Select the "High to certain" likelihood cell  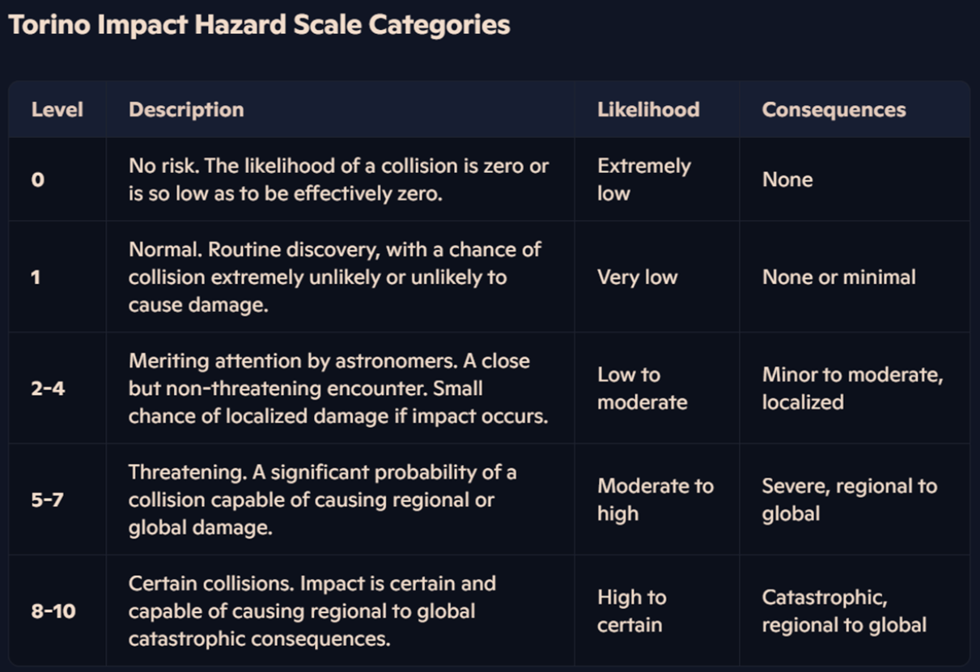point(631,611)
